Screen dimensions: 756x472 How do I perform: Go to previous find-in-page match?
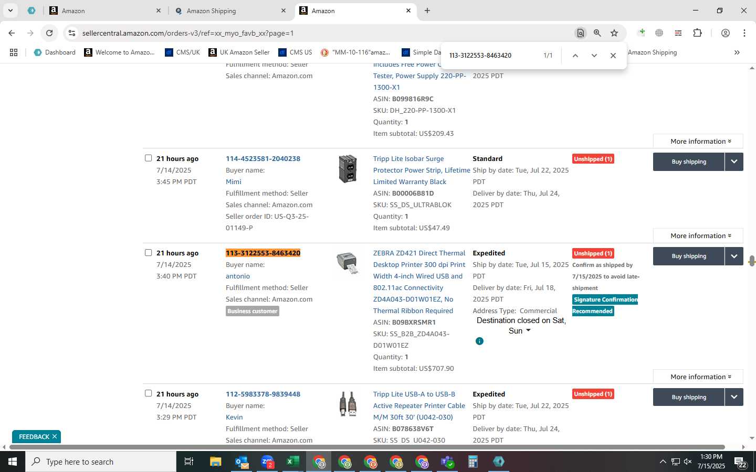[575, 56]
